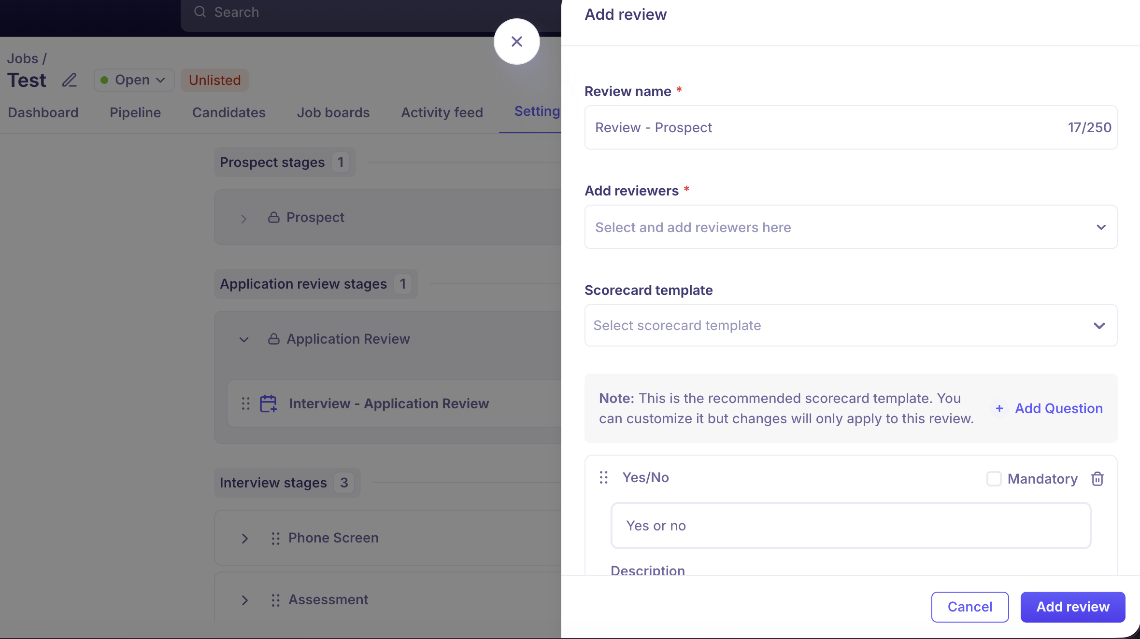Viewport: 1140px width, 639px height.
Task: Switch to the Pipeline tab
Action: point(135,113)
